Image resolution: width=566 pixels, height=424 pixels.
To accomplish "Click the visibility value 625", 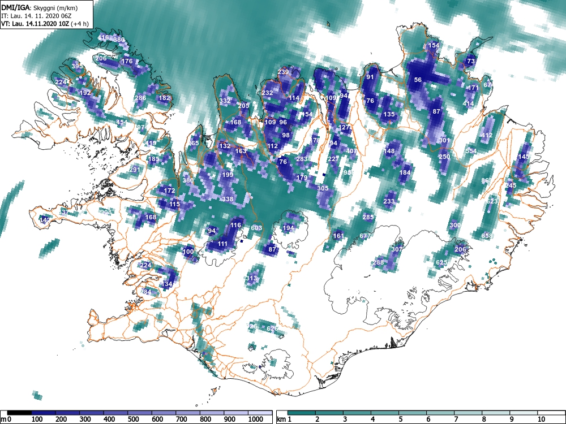I will click(442, 262).
